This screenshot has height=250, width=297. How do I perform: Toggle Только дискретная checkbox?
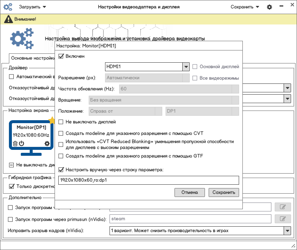(x=12, y=187)
